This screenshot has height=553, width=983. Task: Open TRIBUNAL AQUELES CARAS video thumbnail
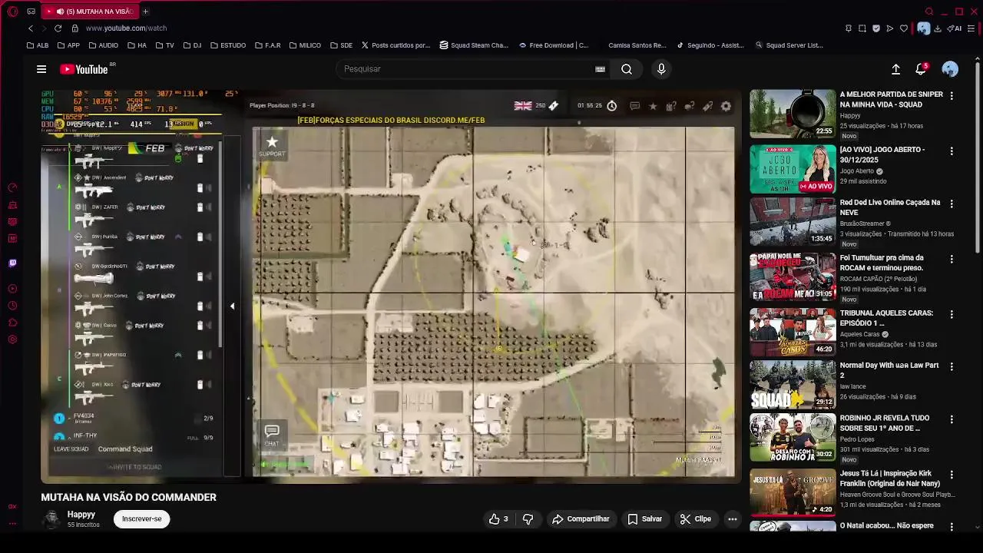[793, 333]
